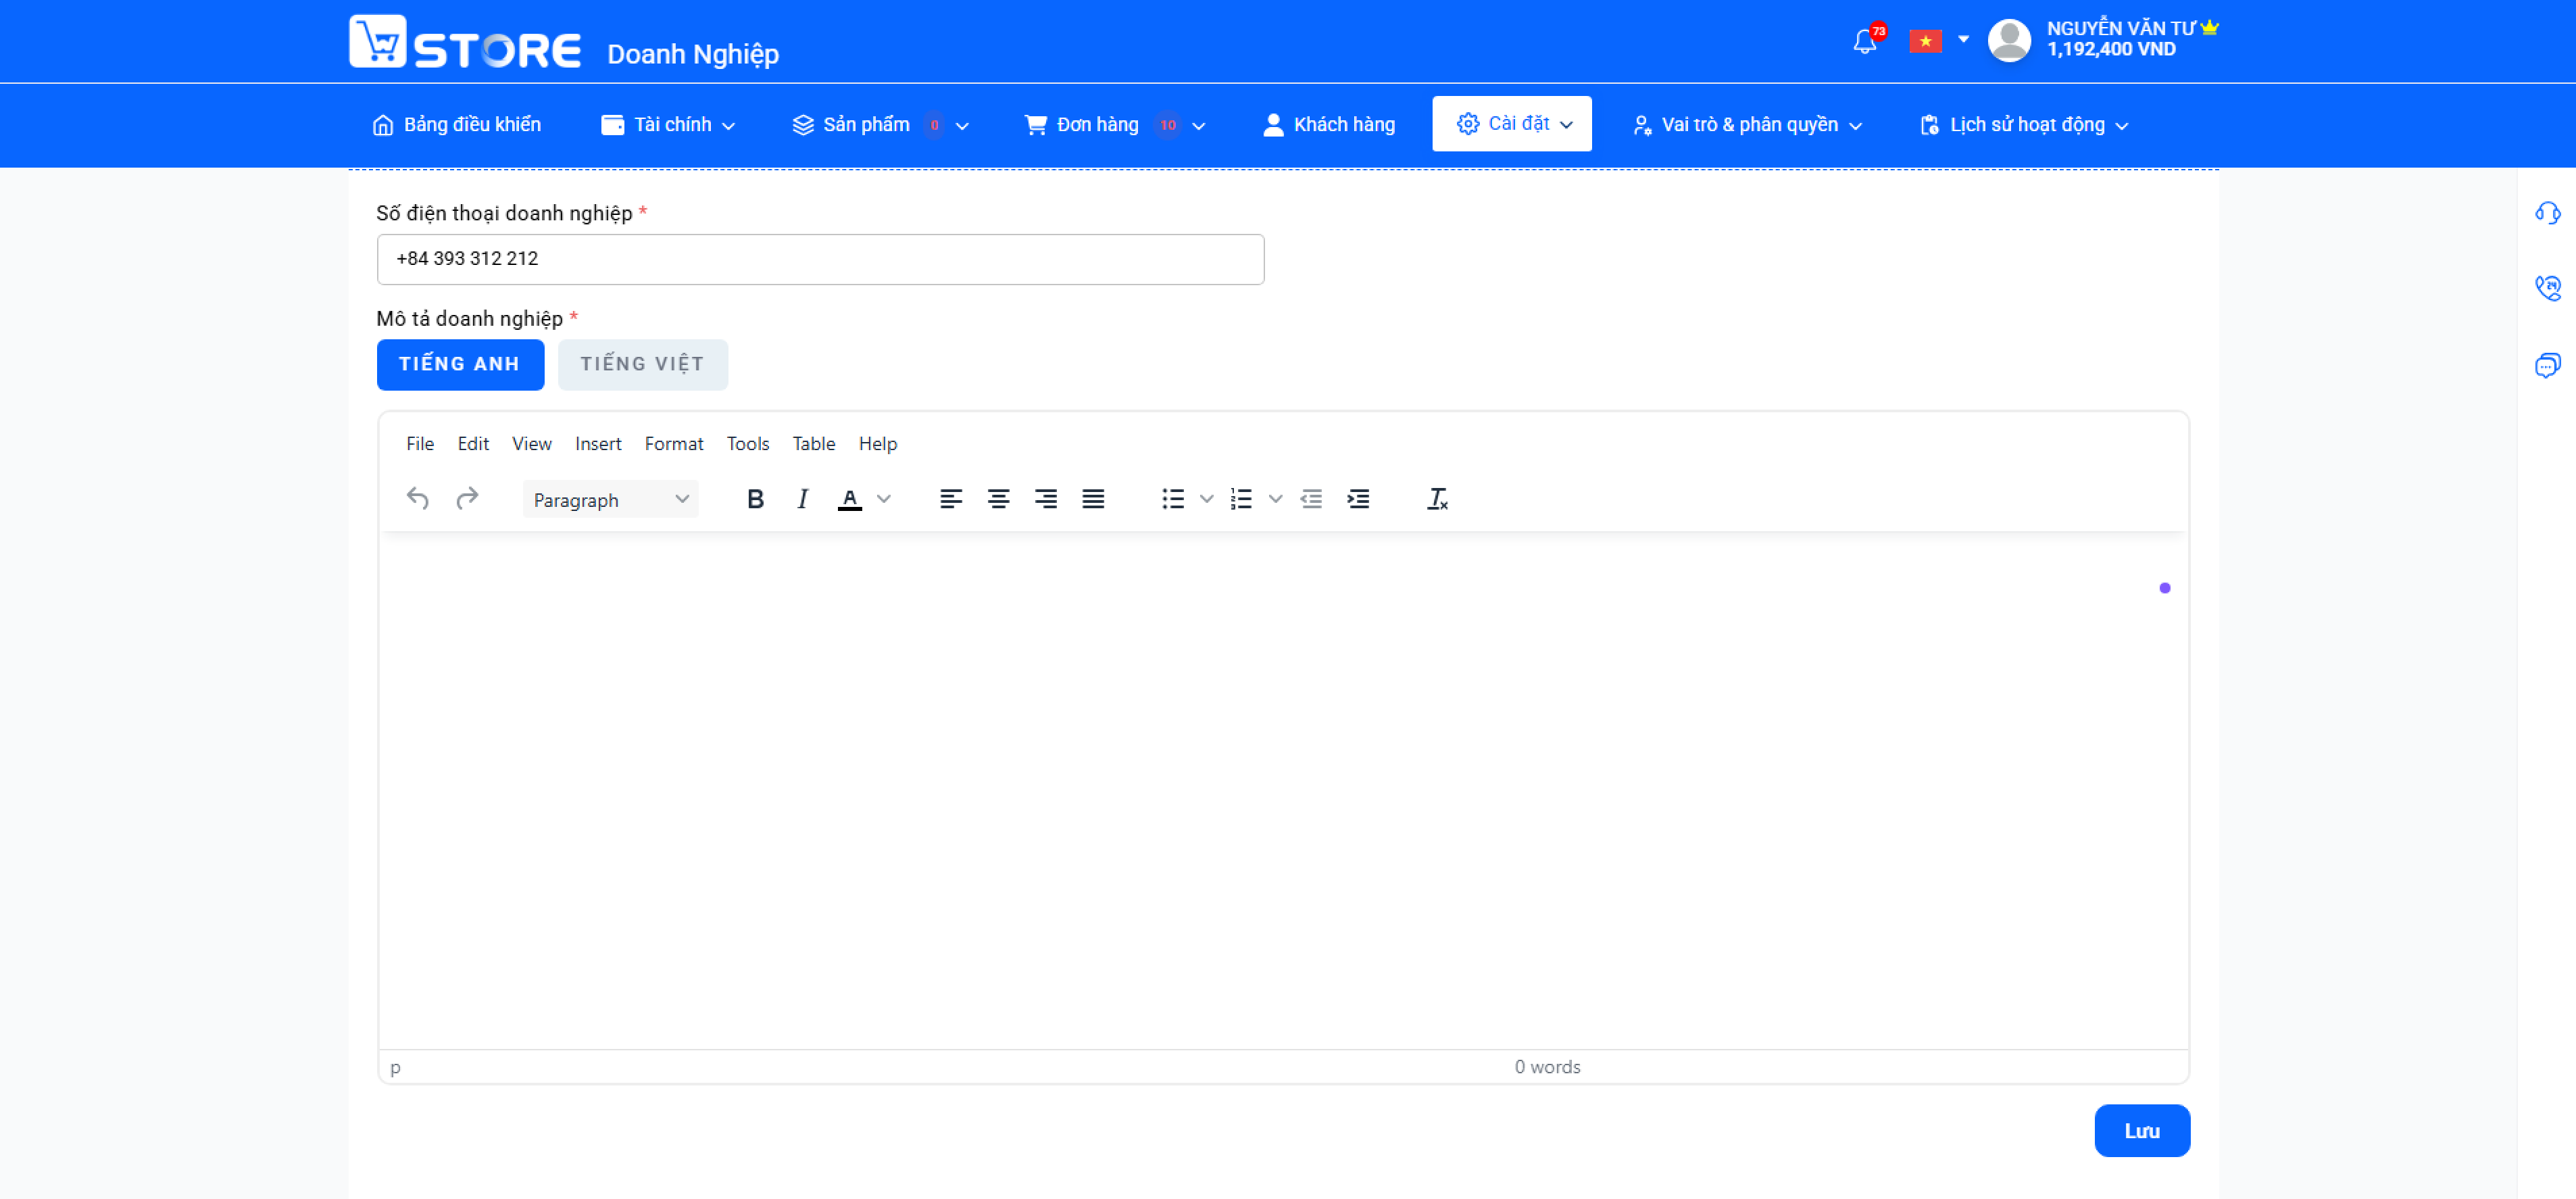Click the Vietnam flag language icon
This screenshot has height=1199, width=2576.
[1925, 41]
